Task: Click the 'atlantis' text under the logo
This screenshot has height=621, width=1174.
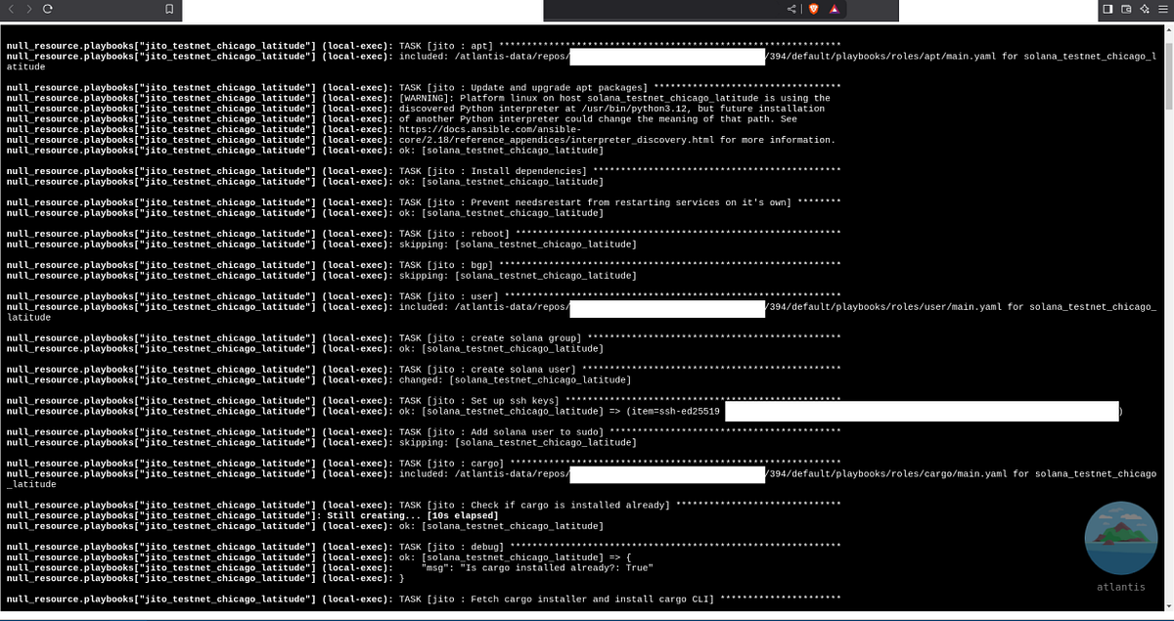Action: tap(1121, 587)
